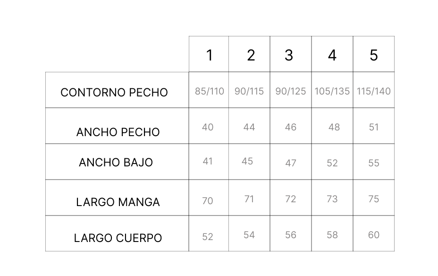
Task: Select ANCHO PECHO value 51
Action: click(374, 127)
